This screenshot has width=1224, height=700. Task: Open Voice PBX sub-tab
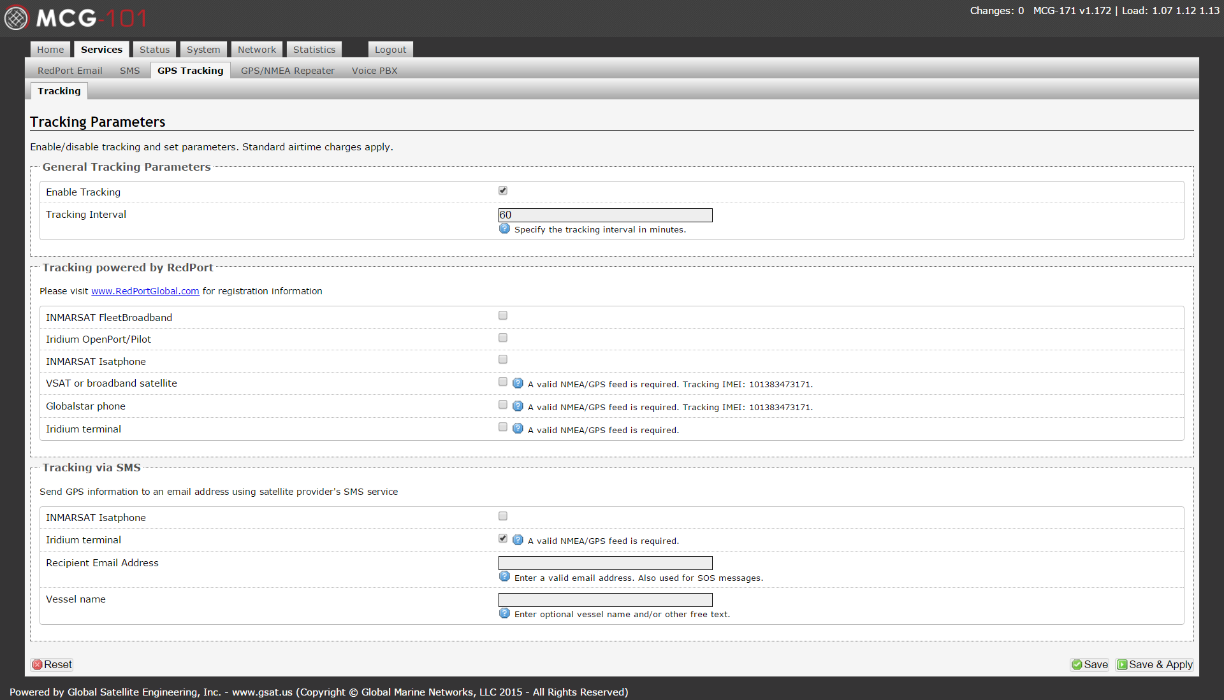point(375,71)
